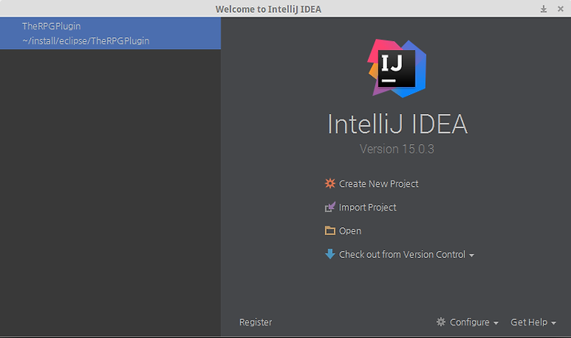Expand the Get Help dropdown arrow

(554, 323)
